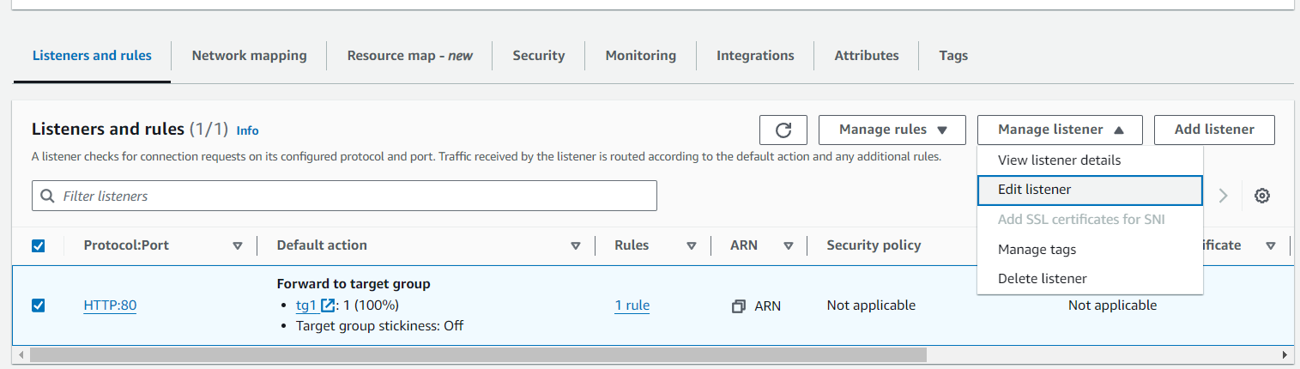The height and width of the screenshot is (369, 1300).
Task: Sort by Default action column arrow
Action: pos(576,245)
